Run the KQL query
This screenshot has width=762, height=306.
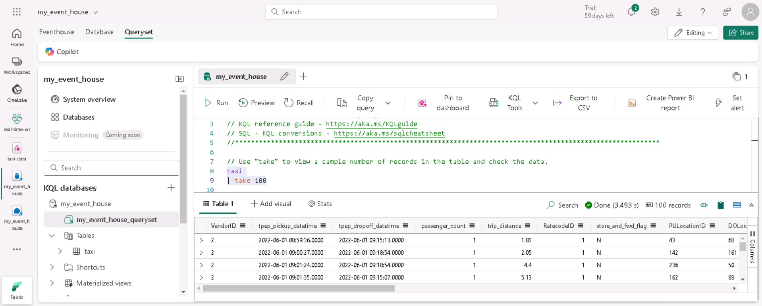pos(216,103)
